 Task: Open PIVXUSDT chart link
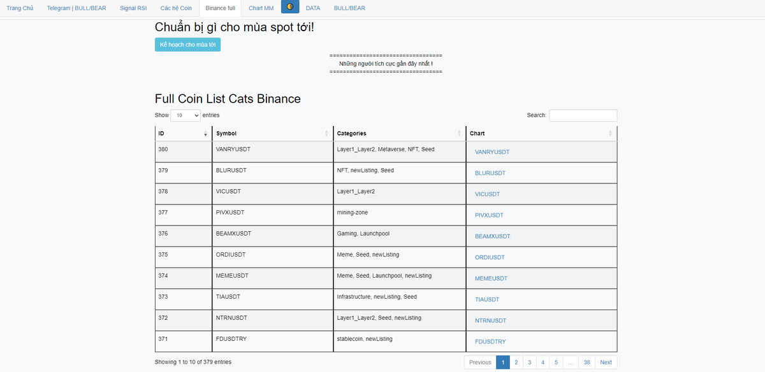490,215
